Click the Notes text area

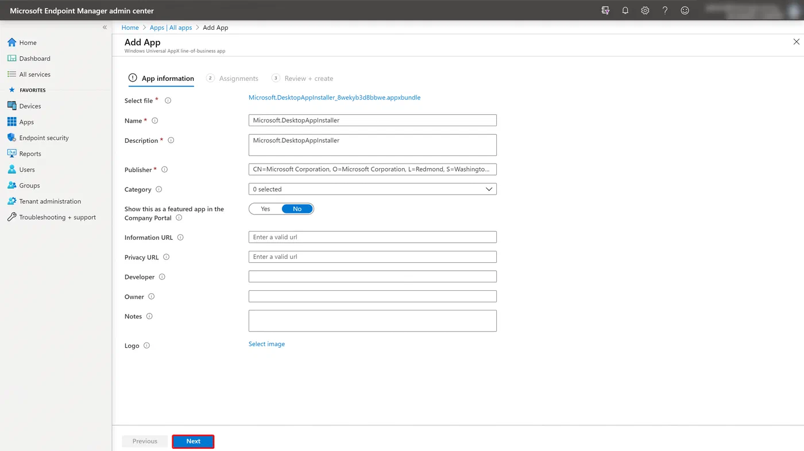373,321
